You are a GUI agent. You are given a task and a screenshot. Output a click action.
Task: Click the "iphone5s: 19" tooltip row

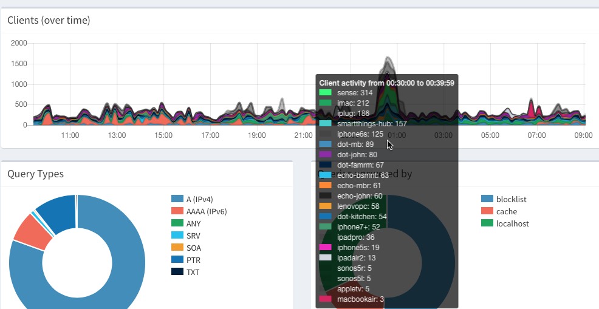349,248
